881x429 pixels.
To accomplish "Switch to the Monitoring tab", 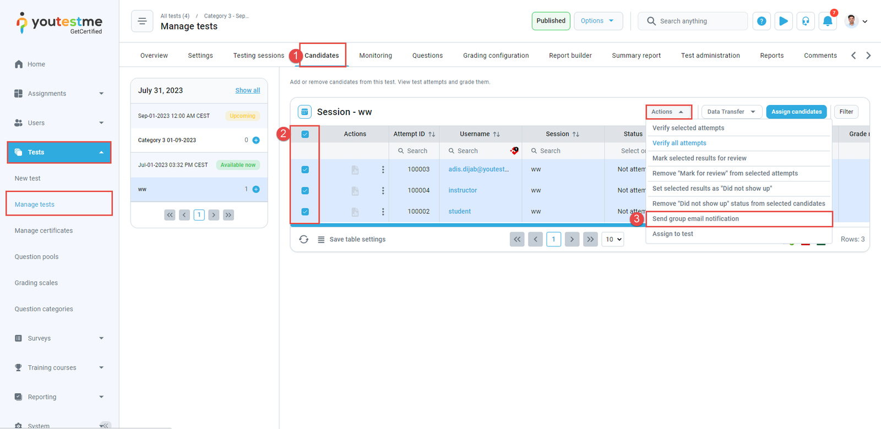I will click(x=376, y=56).
